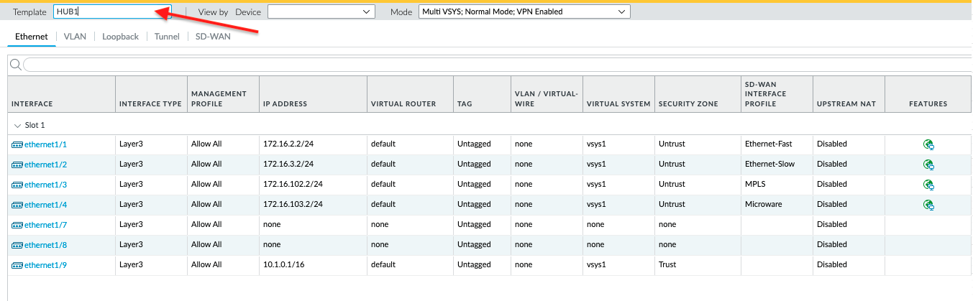
Task: Click interface icon beside ethernet1/7
Action: pos(17,225)
